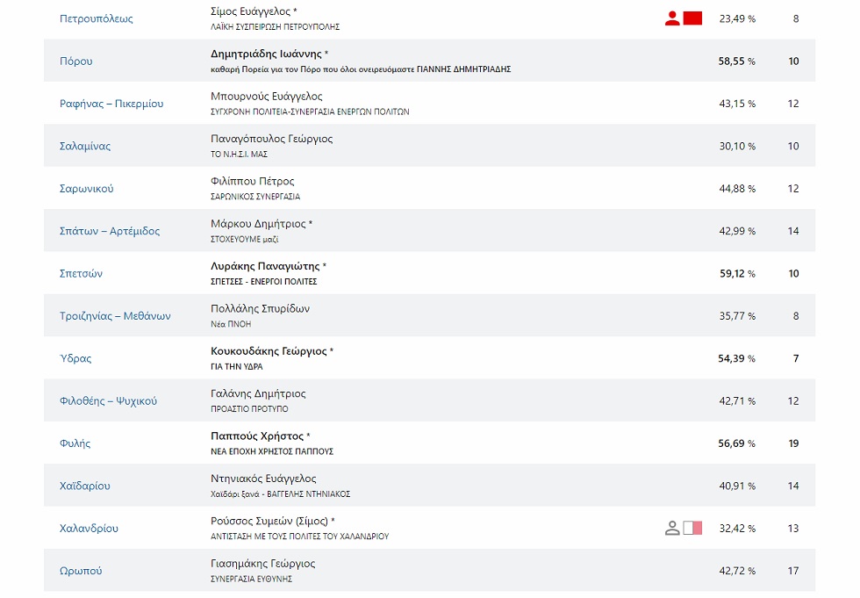
Task: Click party name ΠΡΟΑΣΤΙΟ ΠΡΟΤΥΠΟ
Action: 249,409
